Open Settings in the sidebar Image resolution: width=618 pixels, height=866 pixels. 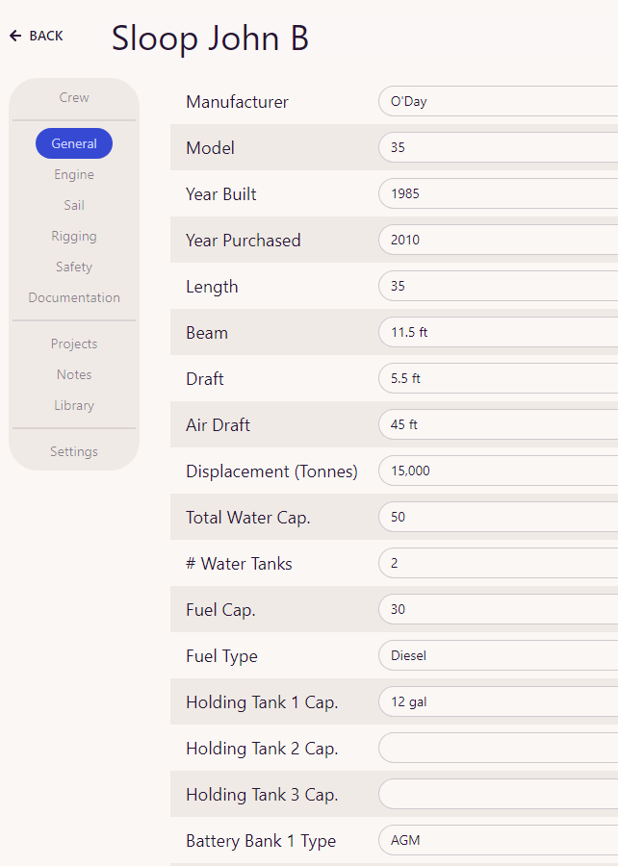tap(74, 452)
